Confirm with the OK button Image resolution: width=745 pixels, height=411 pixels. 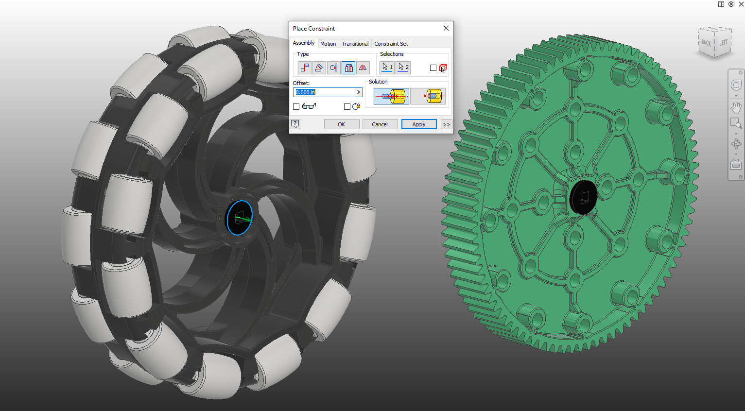tap(342, 124)
